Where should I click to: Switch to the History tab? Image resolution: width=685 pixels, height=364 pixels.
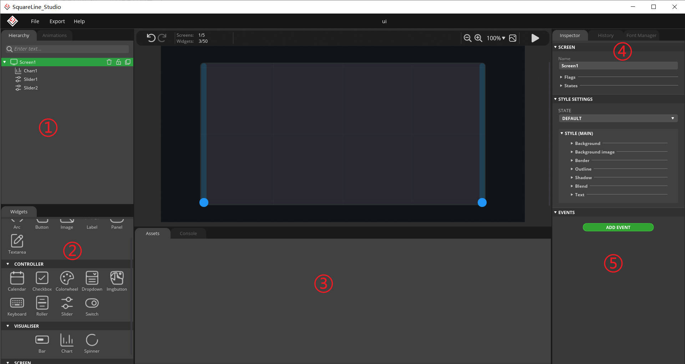pos(605,35)
